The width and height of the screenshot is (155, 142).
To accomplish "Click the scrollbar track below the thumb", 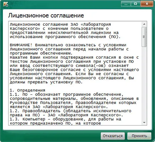I will click(144, 83).
